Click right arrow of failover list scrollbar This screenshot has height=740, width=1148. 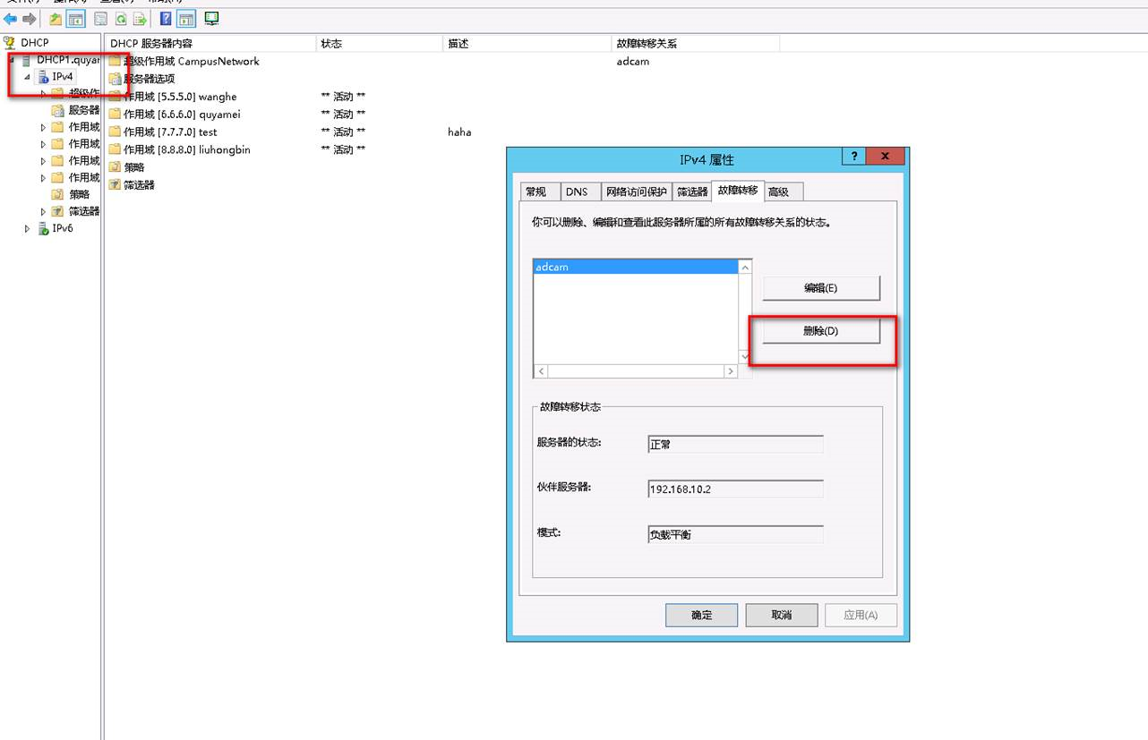(x=732, y=370)
